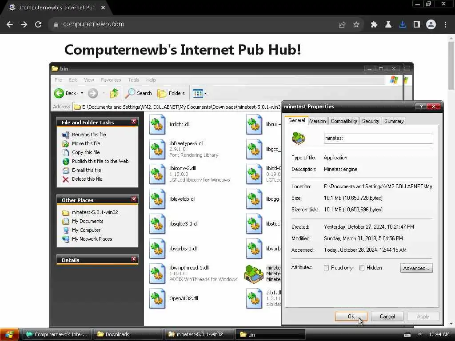Select libleveldb.dll file icon
The width and height of the screenshot is (455, 341).
pos(157,199)
